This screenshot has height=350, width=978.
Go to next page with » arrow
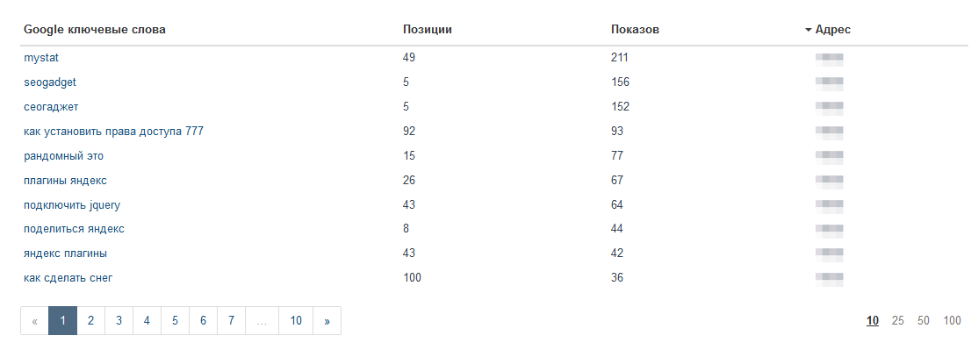point(327,321)
